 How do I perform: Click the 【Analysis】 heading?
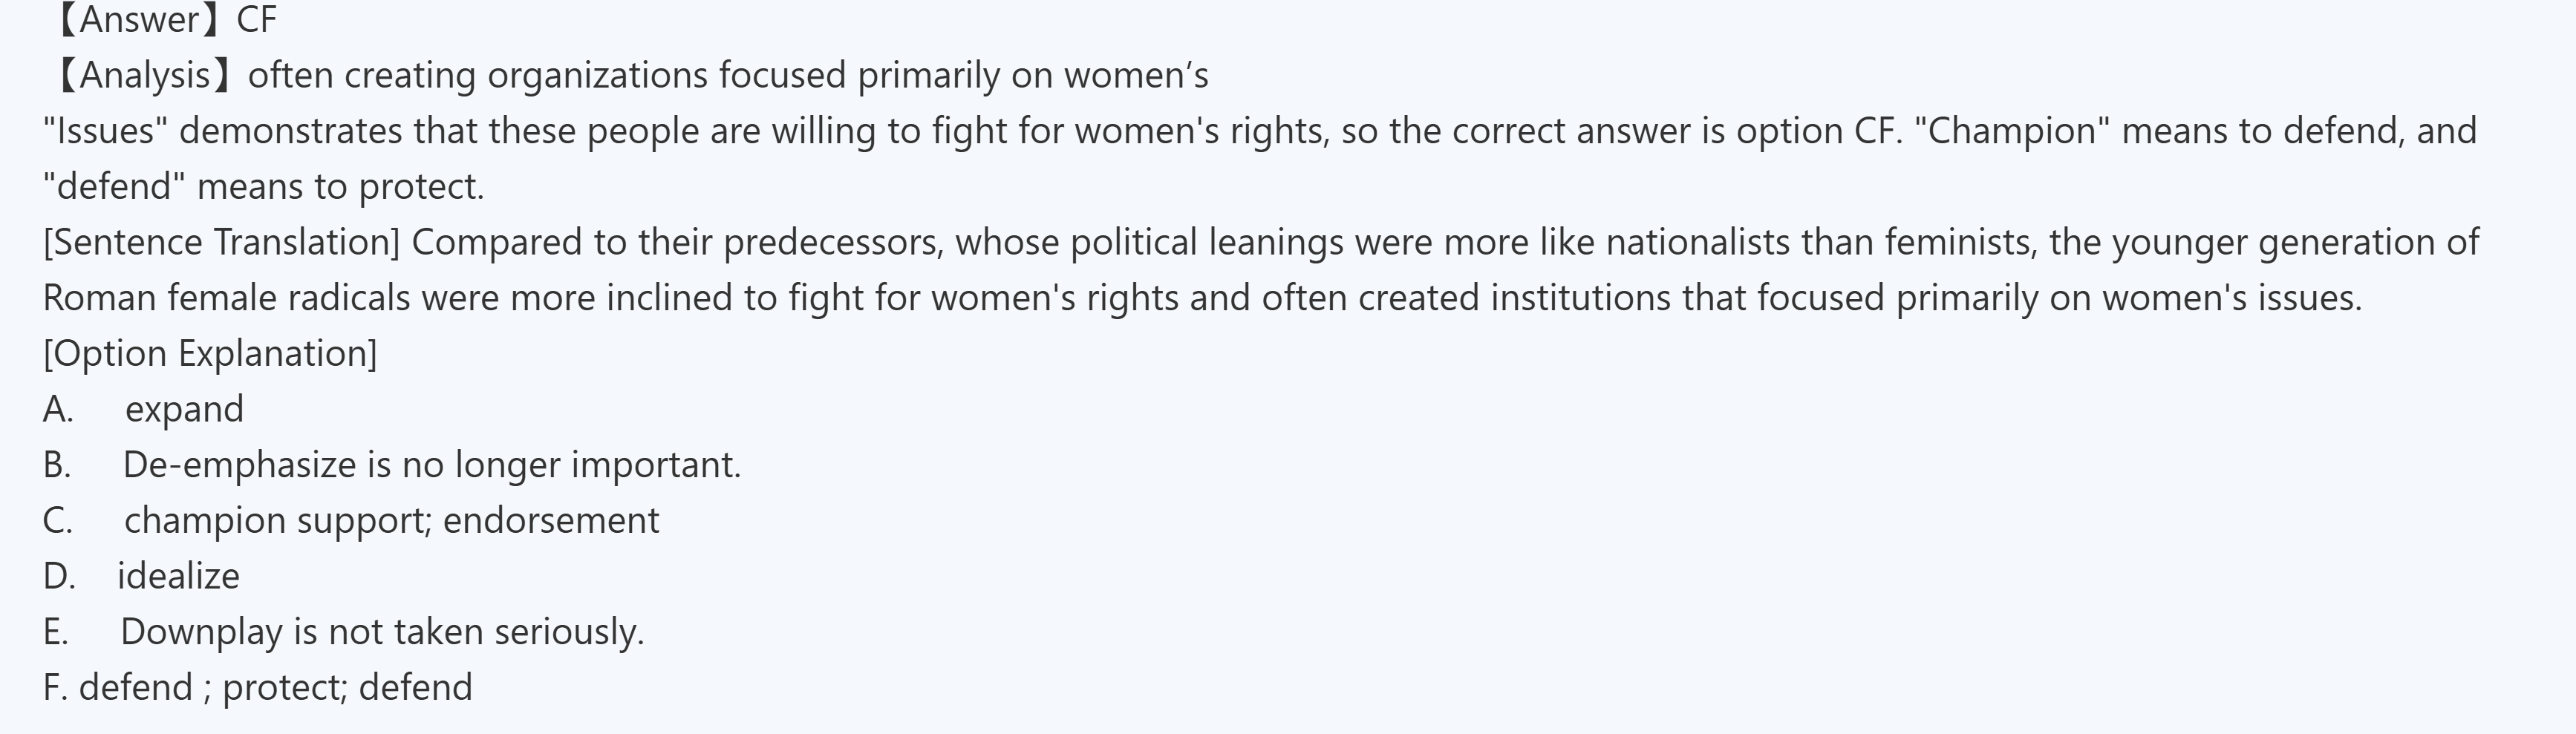[145, 76]
